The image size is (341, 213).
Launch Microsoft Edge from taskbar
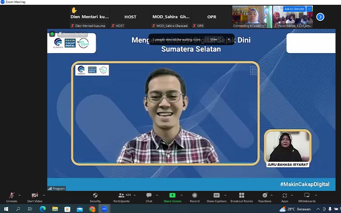pyautogui.click(x=43, y=209)
